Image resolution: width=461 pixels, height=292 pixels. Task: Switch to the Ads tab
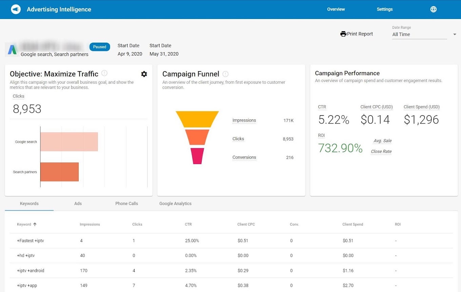pos(78,203)
